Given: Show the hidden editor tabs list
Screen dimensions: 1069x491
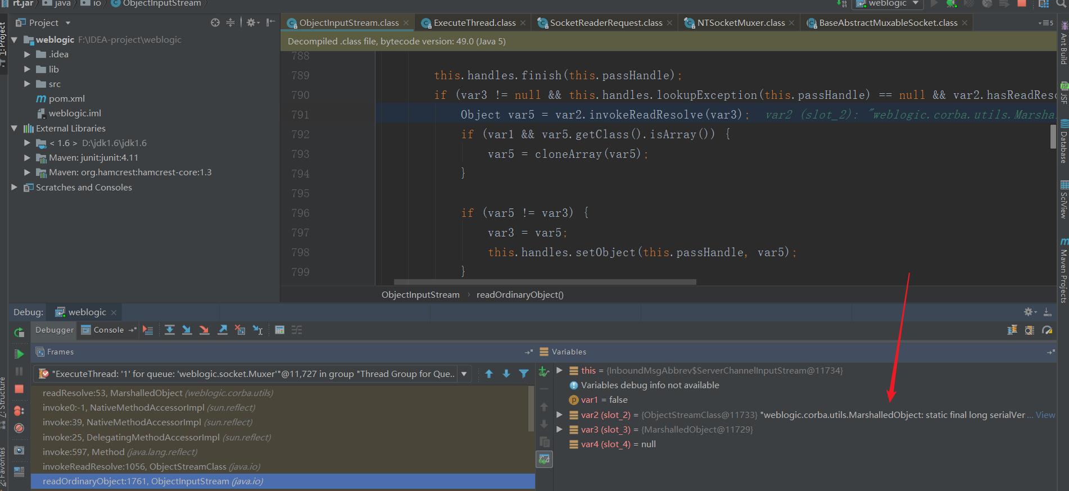Looking at the screenshot, I should [x=1045, y=23].
